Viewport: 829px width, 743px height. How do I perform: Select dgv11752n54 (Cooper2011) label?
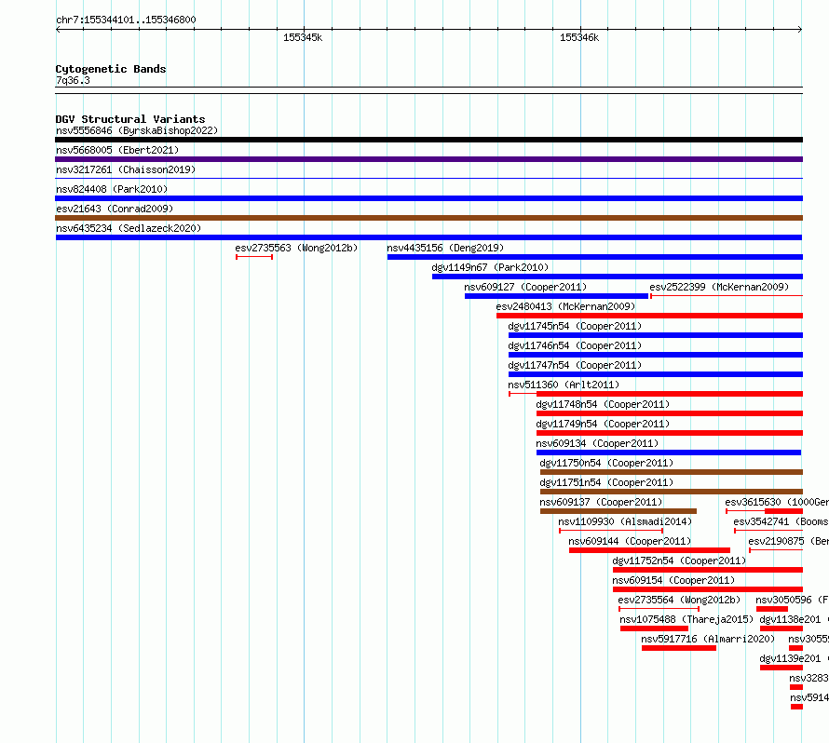679,561
